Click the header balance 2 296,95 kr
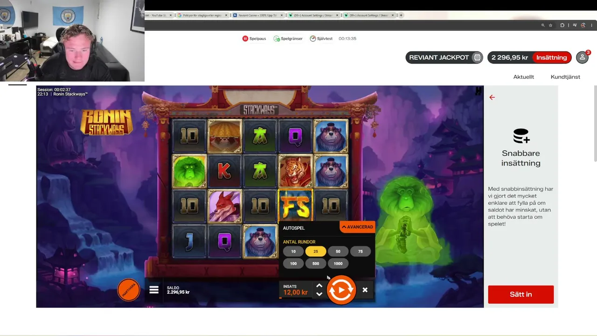 pyautogui.click(x=510, y=57)
